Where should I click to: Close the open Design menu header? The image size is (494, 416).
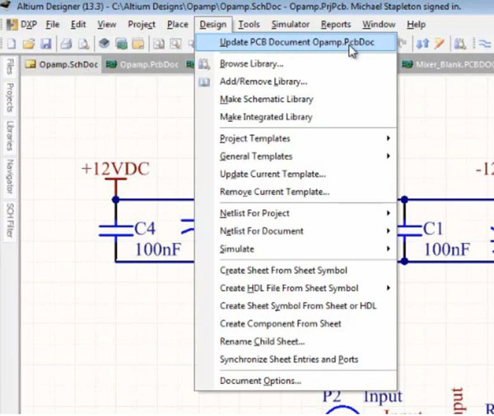[x=213, y=25]
